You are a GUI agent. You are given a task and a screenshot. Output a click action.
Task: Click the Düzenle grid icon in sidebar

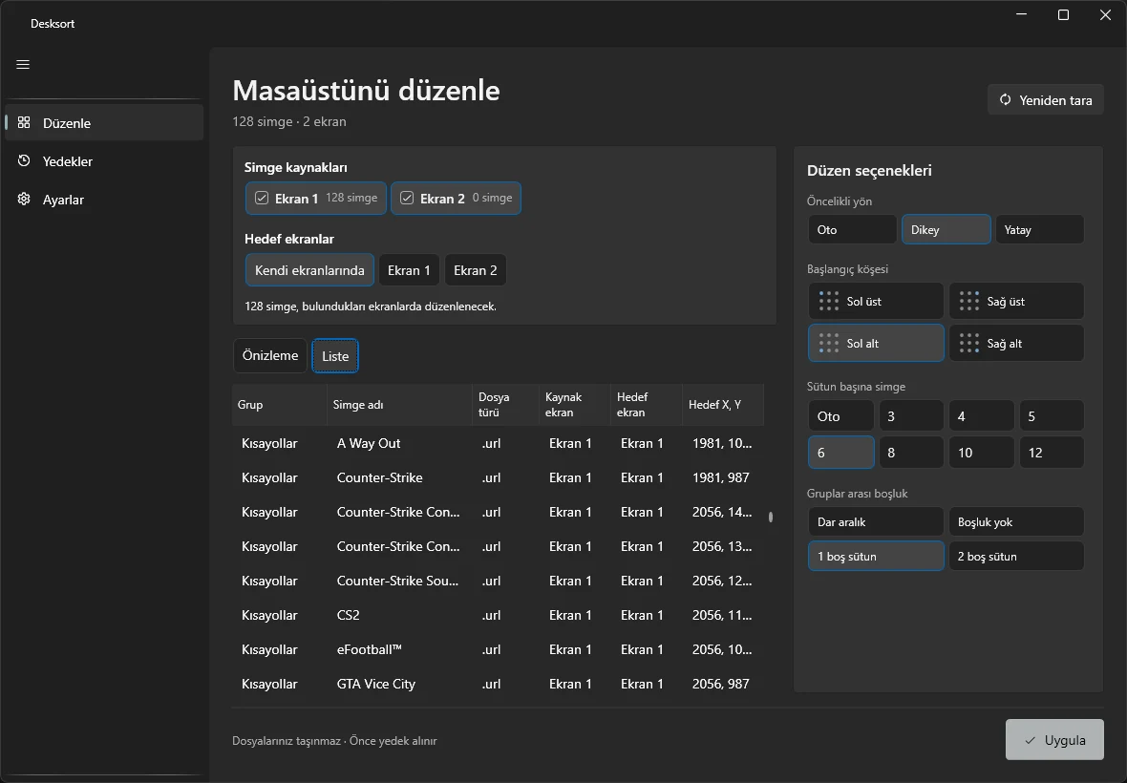tap(24, 123)
